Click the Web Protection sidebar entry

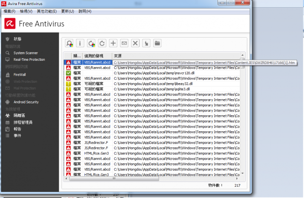[x=25, y=81]
